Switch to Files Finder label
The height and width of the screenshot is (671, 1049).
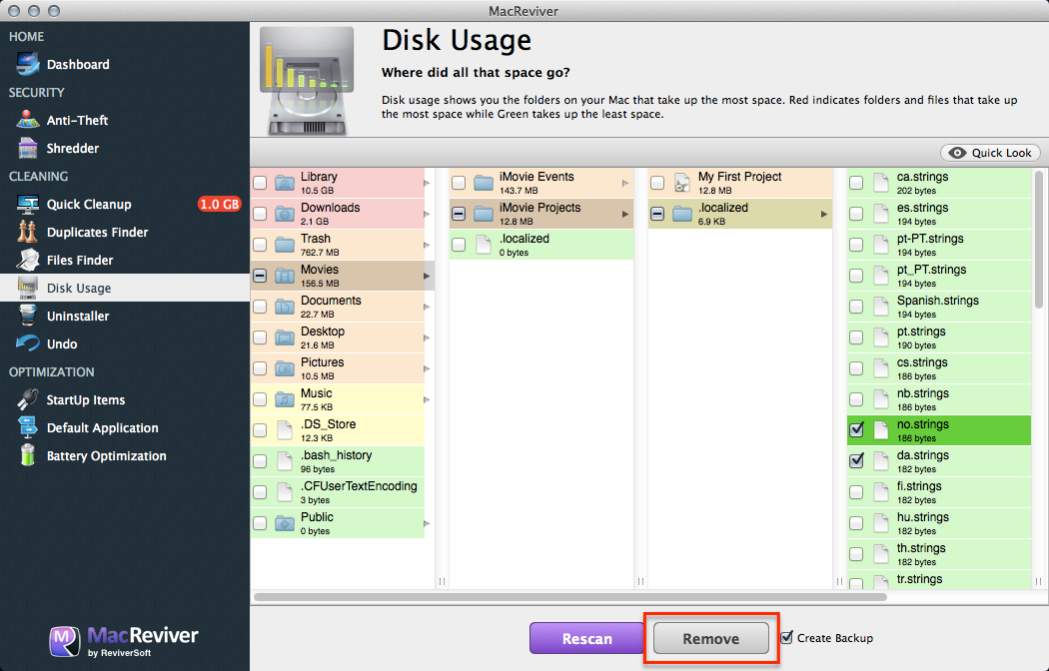click(80, 260)
